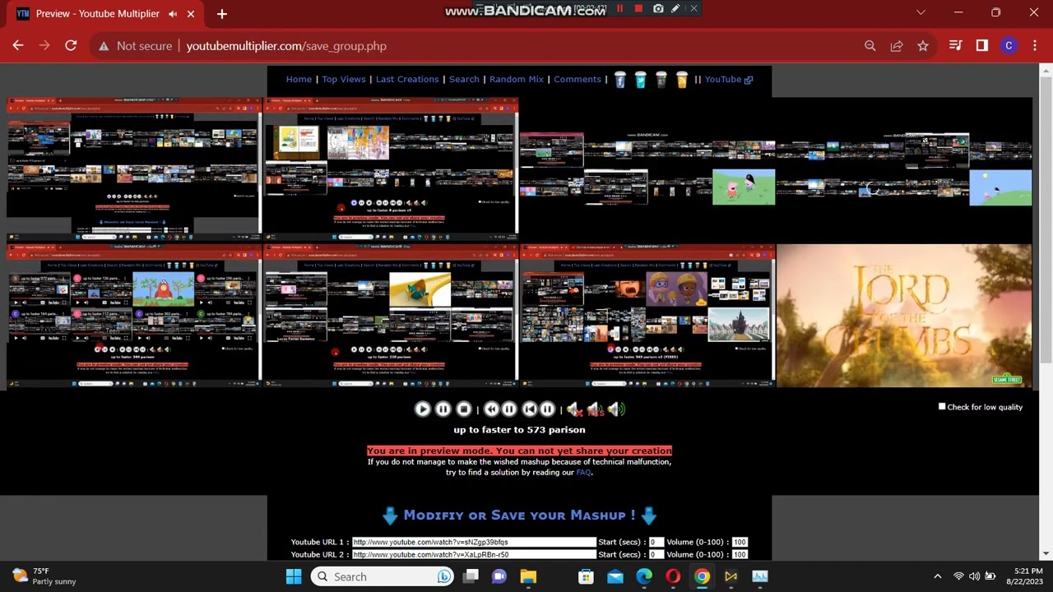The image size is (1053, 592).
Task: Open the Mail app from the taskbar
Action: coord(615,576)
